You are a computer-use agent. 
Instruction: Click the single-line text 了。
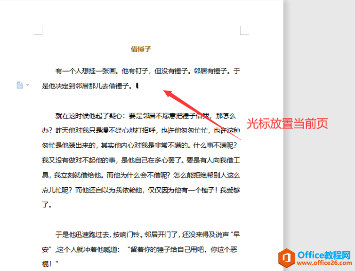point(47,205)
